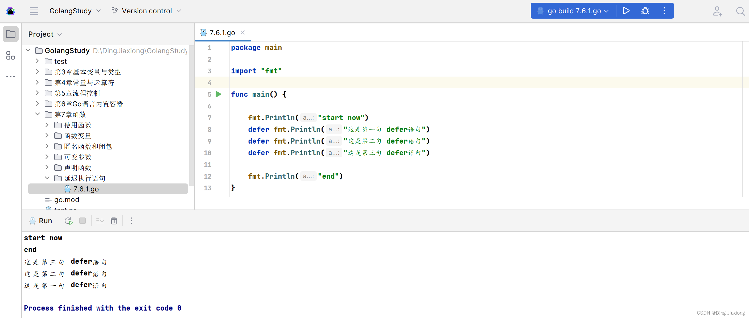
Task: Open more run actions menu
Action: coord(664,11)
